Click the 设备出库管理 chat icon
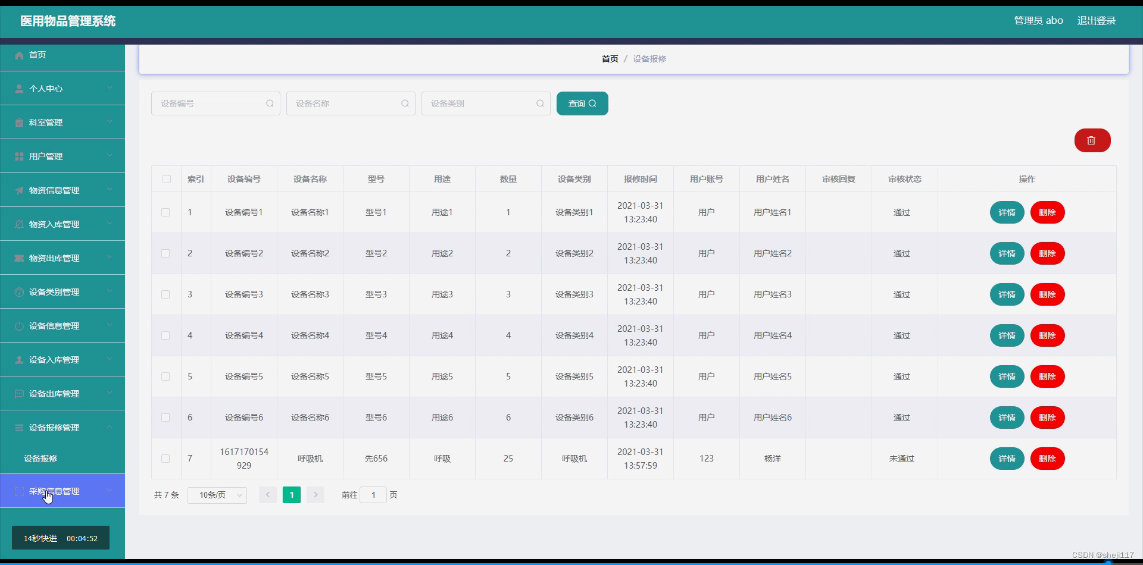Screen dimensions: 1143x565 tap(18, 393)
